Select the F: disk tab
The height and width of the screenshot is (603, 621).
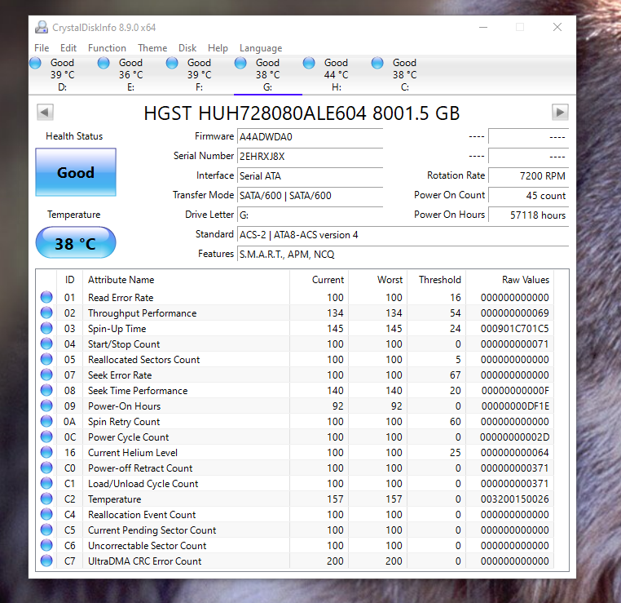click(x=200, y=75)
